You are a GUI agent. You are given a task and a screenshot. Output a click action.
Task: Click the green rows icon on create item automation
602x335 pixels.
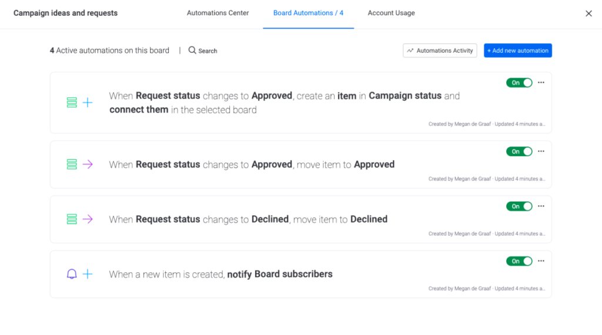point(72,103)
